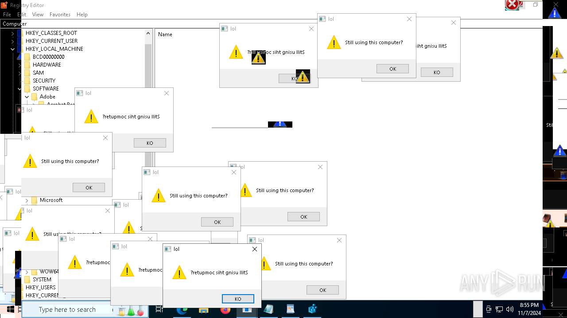
Task: Close the frontmost lol dialog with its X
Action: click(255, 249)
